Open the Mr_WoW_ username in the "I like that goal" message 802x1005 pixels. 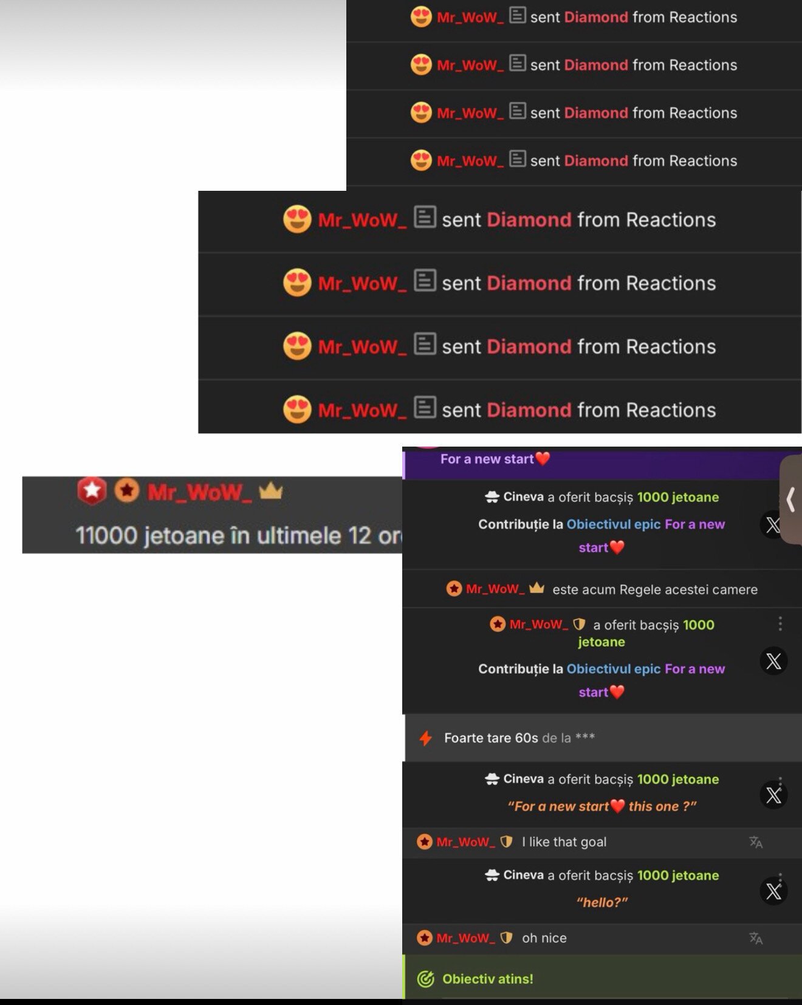click(465, 842)
